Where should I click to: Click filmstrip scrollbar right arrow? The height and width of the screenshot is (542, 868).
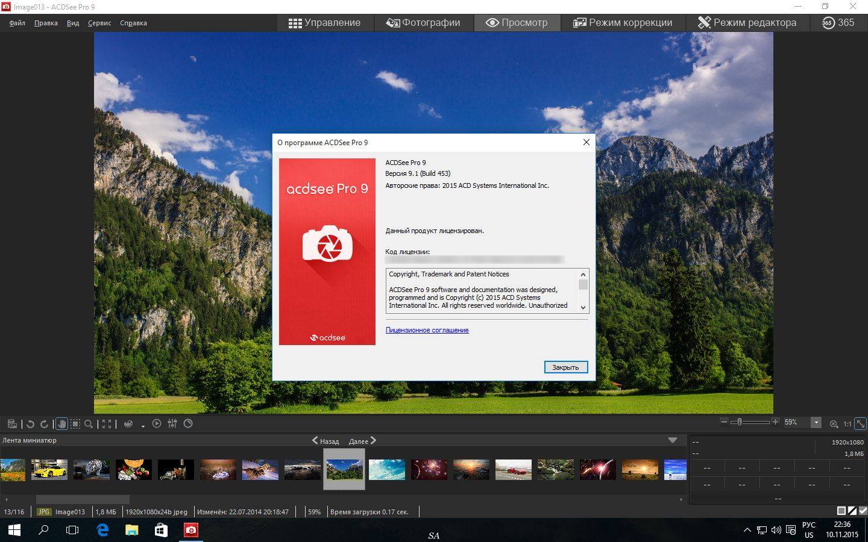(681, 499)
